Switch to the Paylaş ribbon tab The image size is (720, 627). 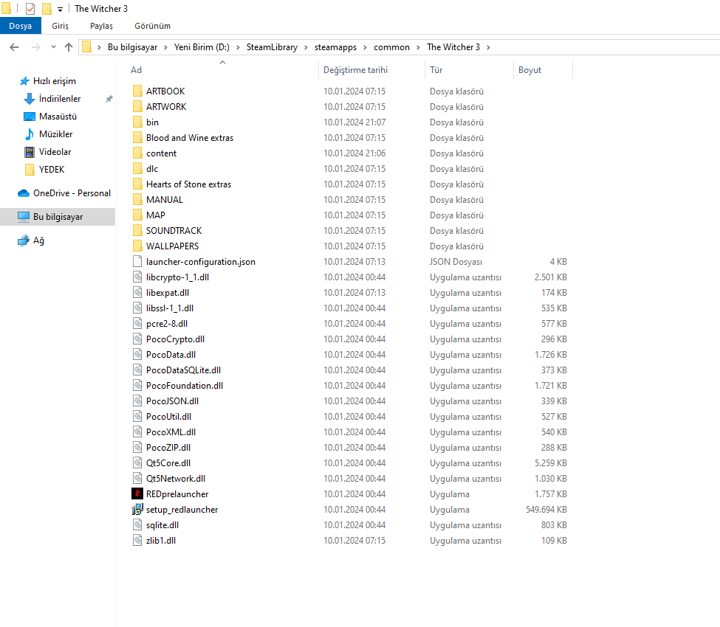click(x=101, y=26)
